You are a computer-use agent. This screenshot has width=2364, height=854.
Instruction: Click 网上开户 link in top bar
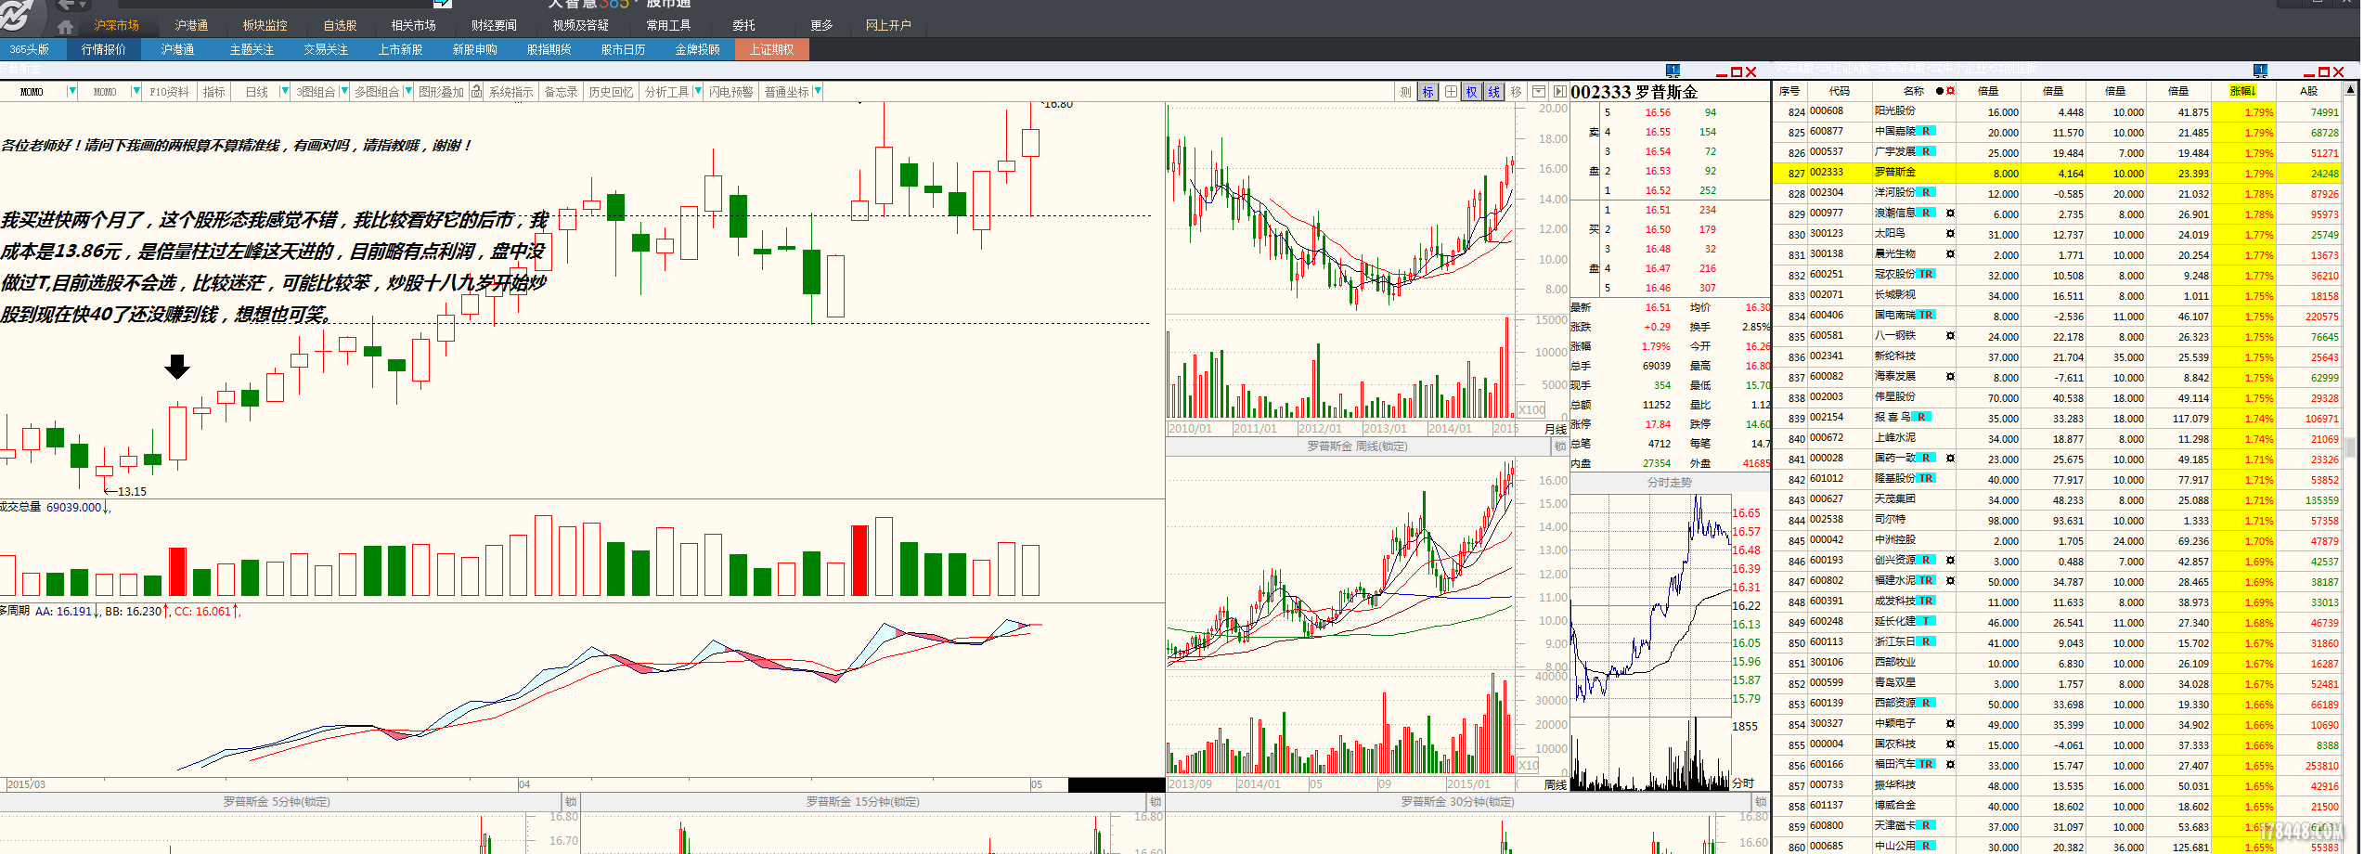click(x=888, y=26)
